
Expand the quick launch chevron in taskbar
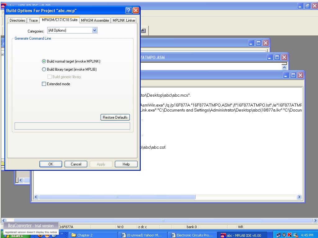62,234
